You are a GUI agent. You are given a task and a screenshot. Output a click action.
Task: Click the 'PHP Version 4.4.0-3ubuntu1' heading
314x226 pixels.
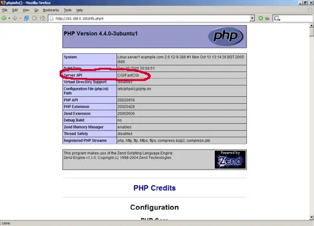(100, 33)
